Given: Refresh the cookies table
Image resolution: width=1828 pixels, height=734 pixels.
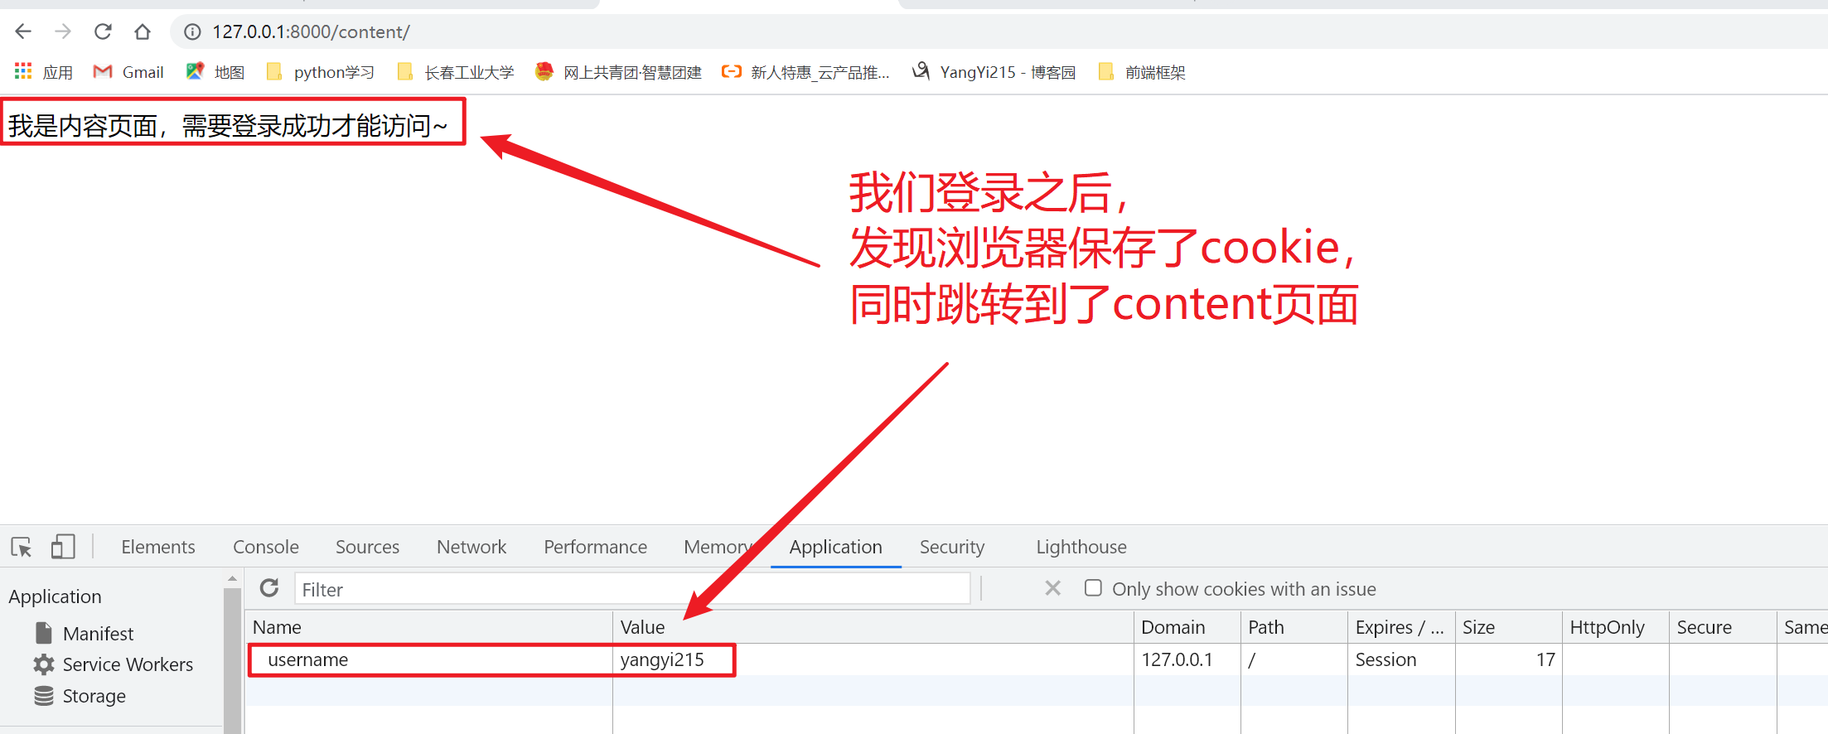Looking at the screenshot, I should tap(269, 588).
